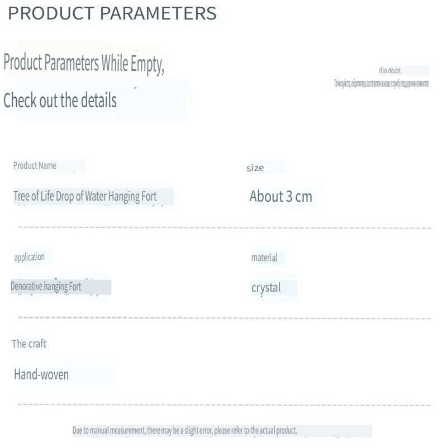Select the "application" field label
Viewport: 447px width, 447px height.
(29, 257)
